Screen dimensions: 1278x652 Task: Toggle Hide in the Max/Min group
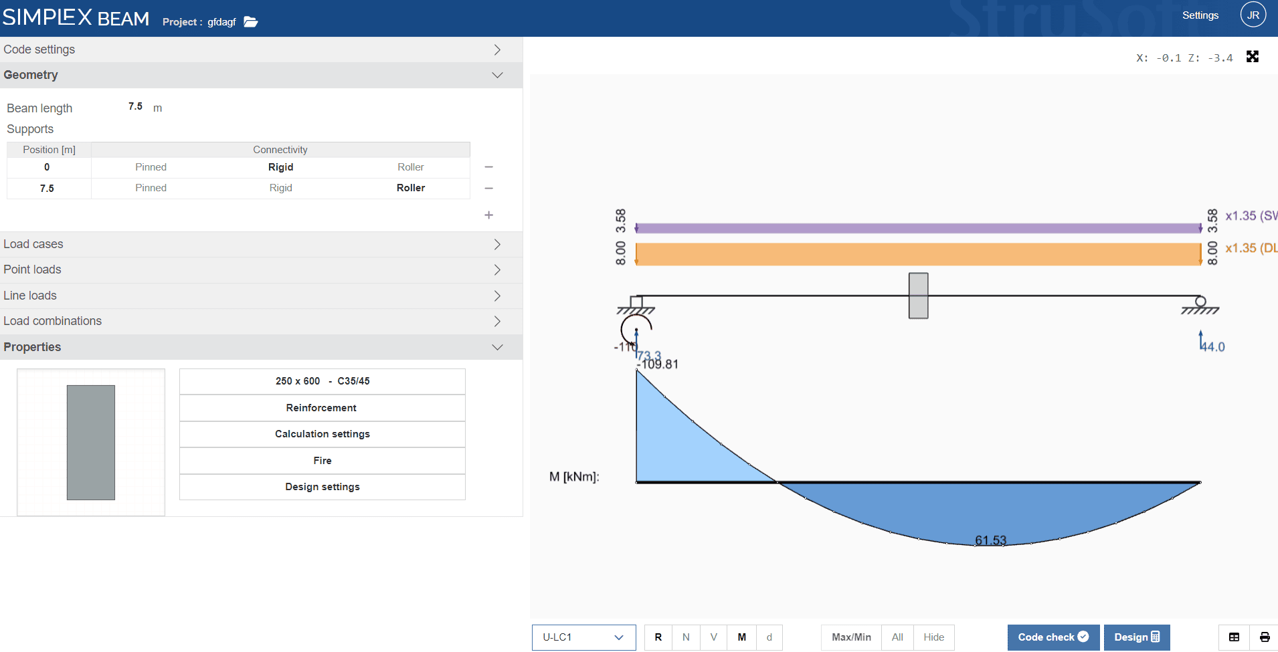[934, 637]
